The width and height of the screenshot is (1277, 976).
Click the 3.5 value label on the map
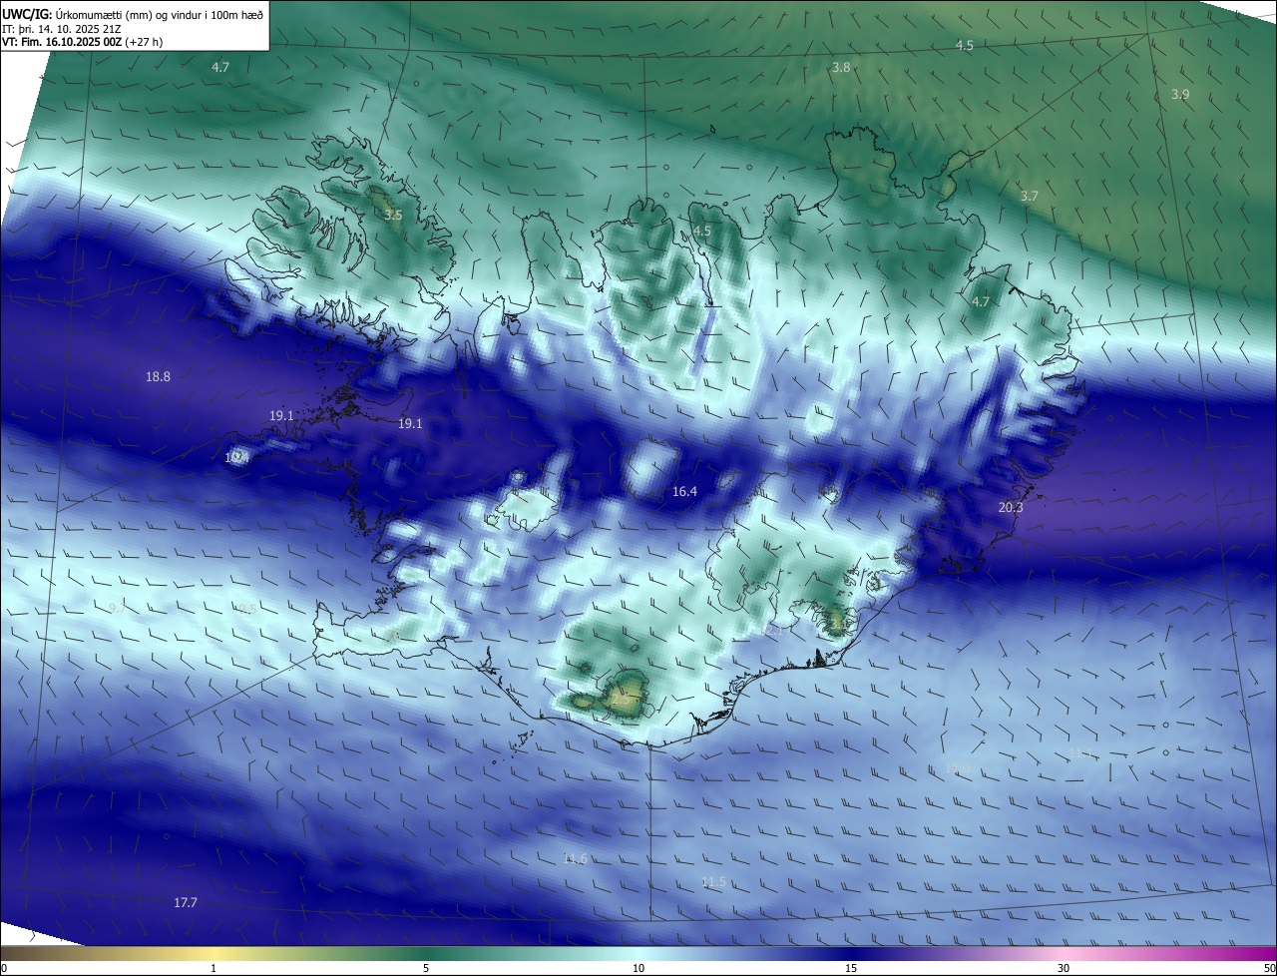[x=393, y=216]
